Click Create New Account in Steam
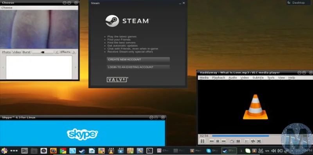The image size is (313, 155). click(138, 60)
